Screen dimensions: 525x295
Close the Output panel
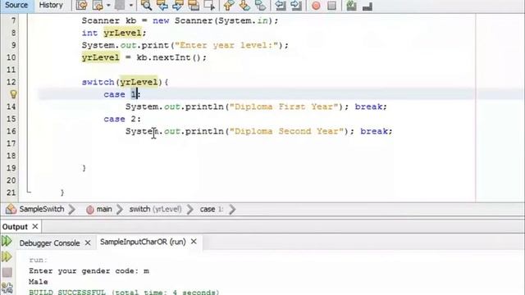click(34, 226)
